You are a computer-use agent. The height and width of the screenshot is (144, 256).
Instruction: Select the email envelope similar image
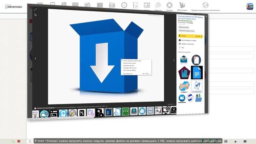click(x=184, y=60)
